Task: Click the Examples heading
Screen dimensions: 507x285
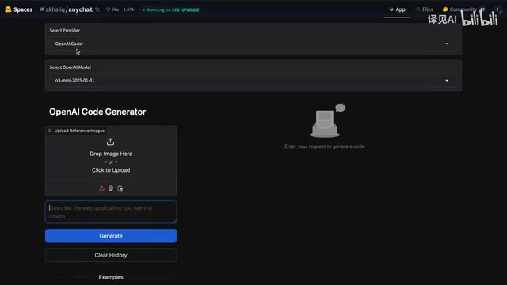Action: point(111,277)
